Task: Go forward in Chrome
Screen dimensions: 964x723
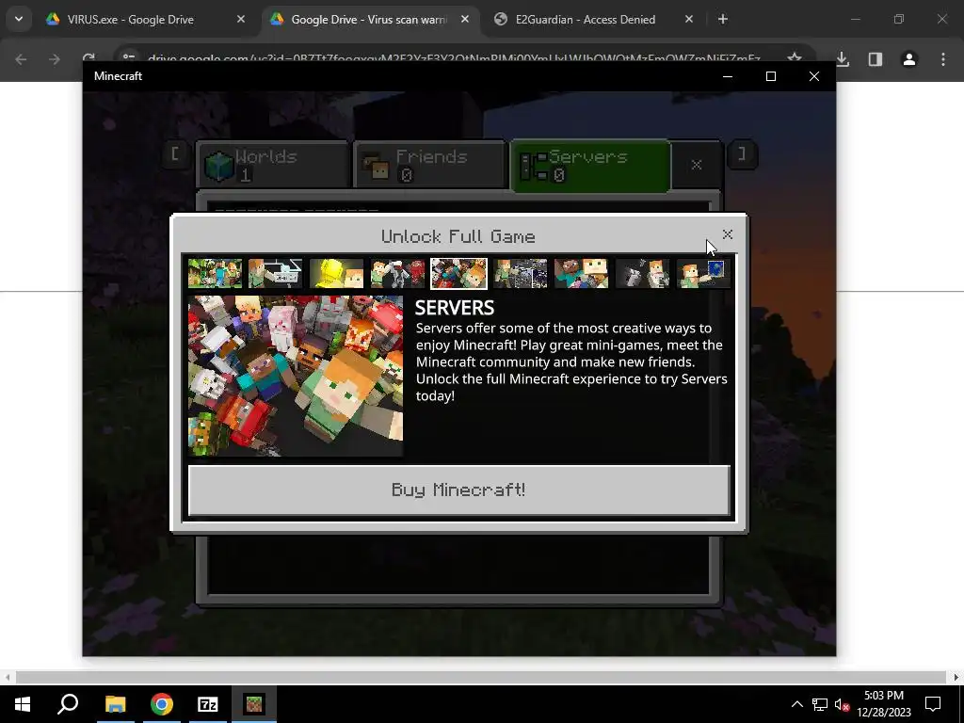Action: [55, 59]
